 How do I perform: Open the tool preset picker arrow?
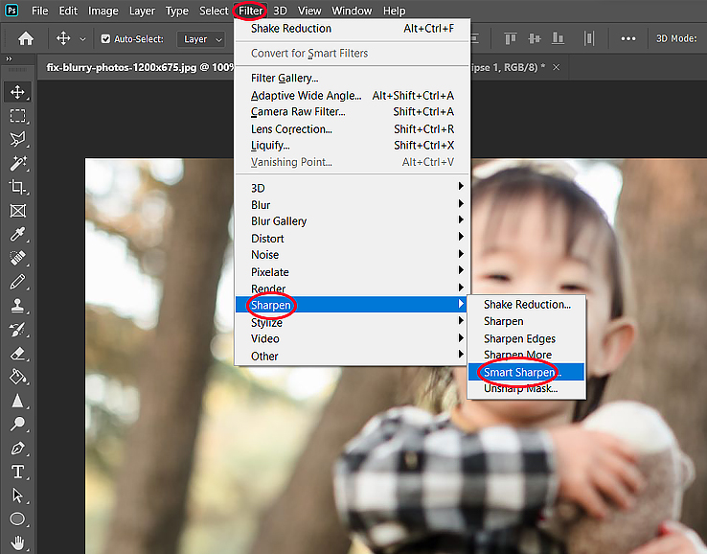[82, 39]
